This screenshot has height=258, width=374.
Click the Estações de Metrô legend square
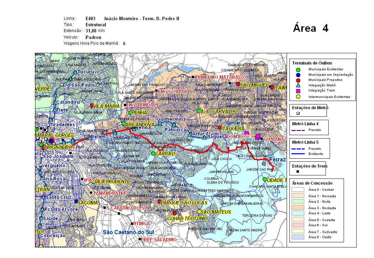pos(298,113)
